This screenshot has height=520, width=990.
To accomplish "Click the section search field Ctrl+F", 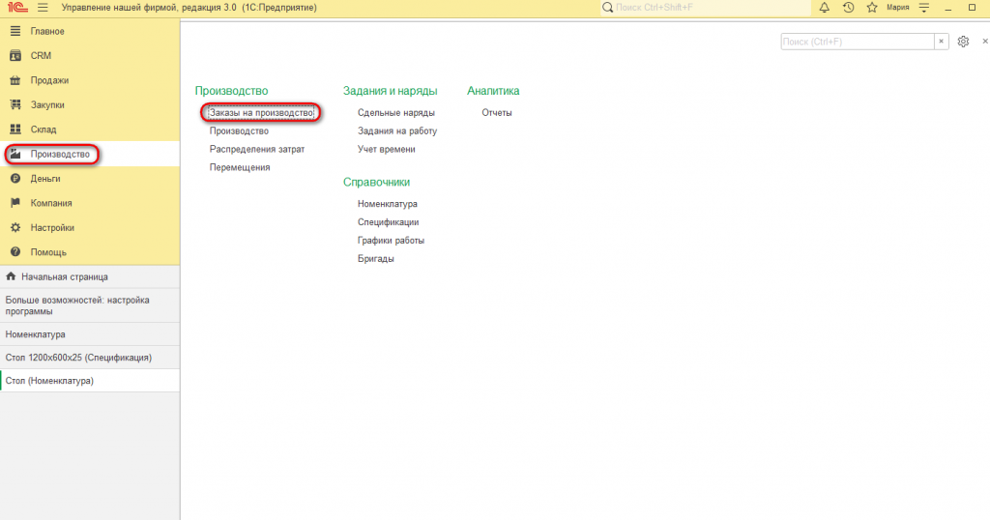I will (x=858, y=42).
